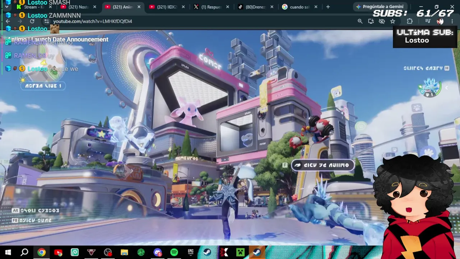Image resolution: width=460 pixels, height=259 pixels.
Task: Open a new browser tab
Action: click(328, 7)
